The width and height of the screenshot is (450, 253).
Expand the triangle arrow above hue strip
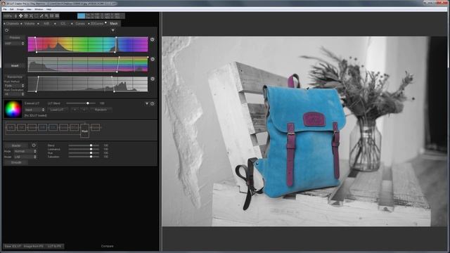112,30
